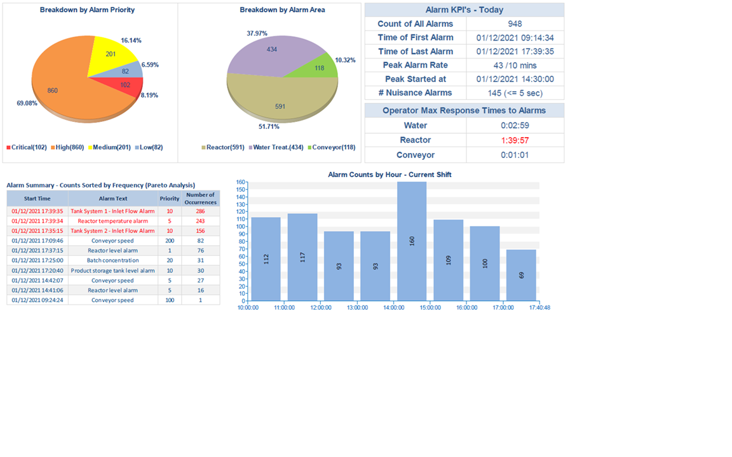
Task: Click the red Critical legend swatch
Action: tap(9, 147)
